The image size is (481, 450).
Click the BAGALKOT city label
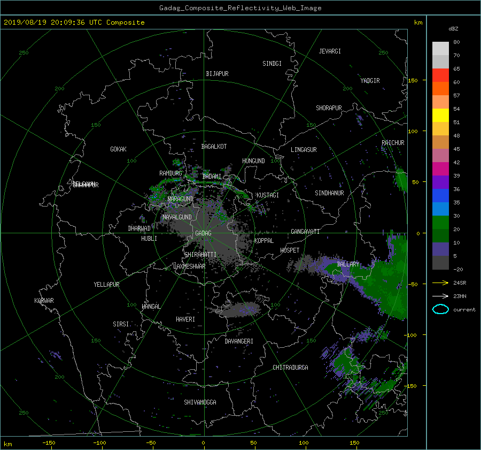tap(214, 147)
